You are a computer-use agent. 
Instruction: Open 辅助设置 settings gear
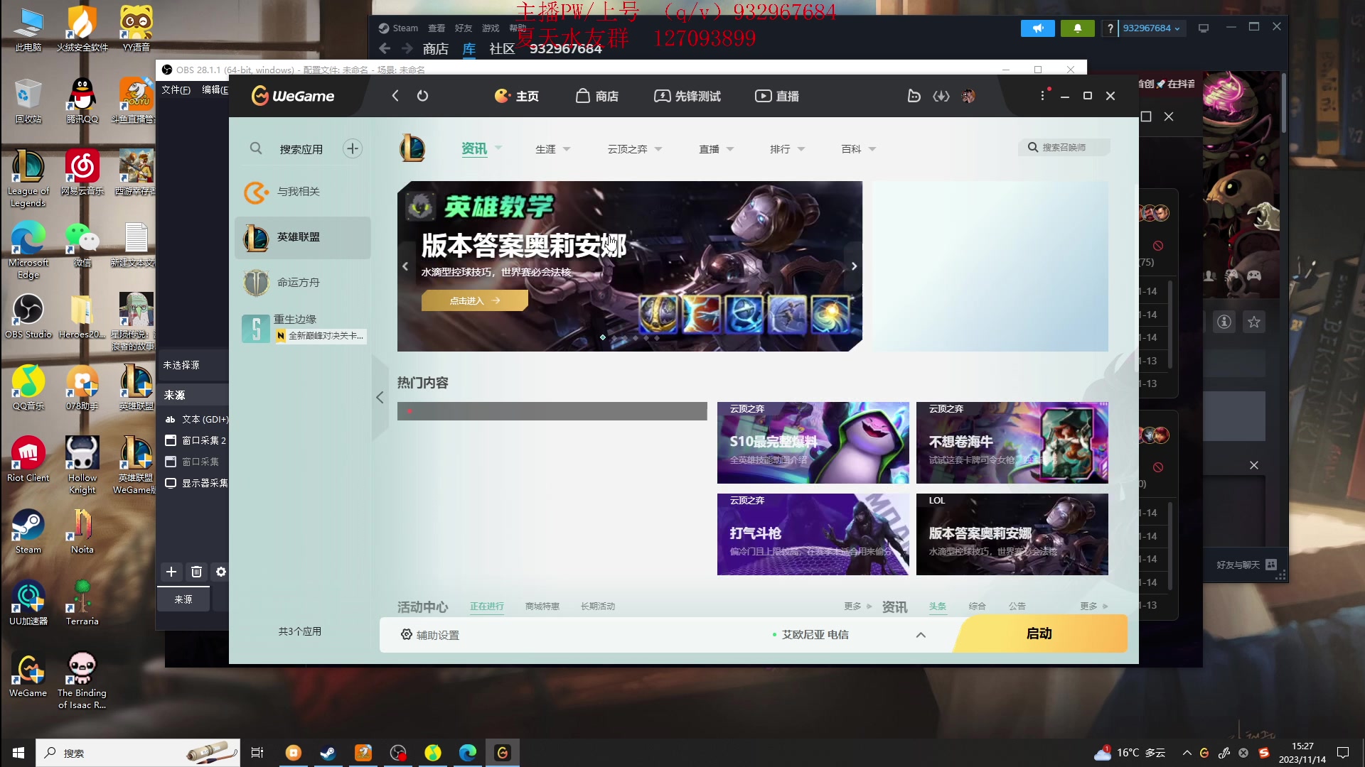pos(407,635)
